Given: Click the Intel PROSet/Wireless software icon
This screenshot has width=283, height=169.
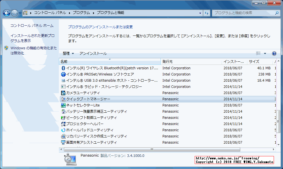Looking at the screenshot, I should (63, 74).
